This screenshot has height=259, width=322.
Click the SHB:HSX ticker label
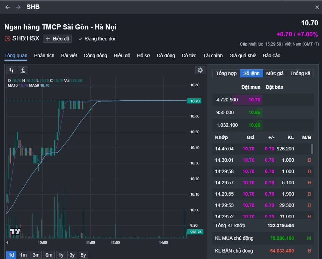tap(26, 38)
